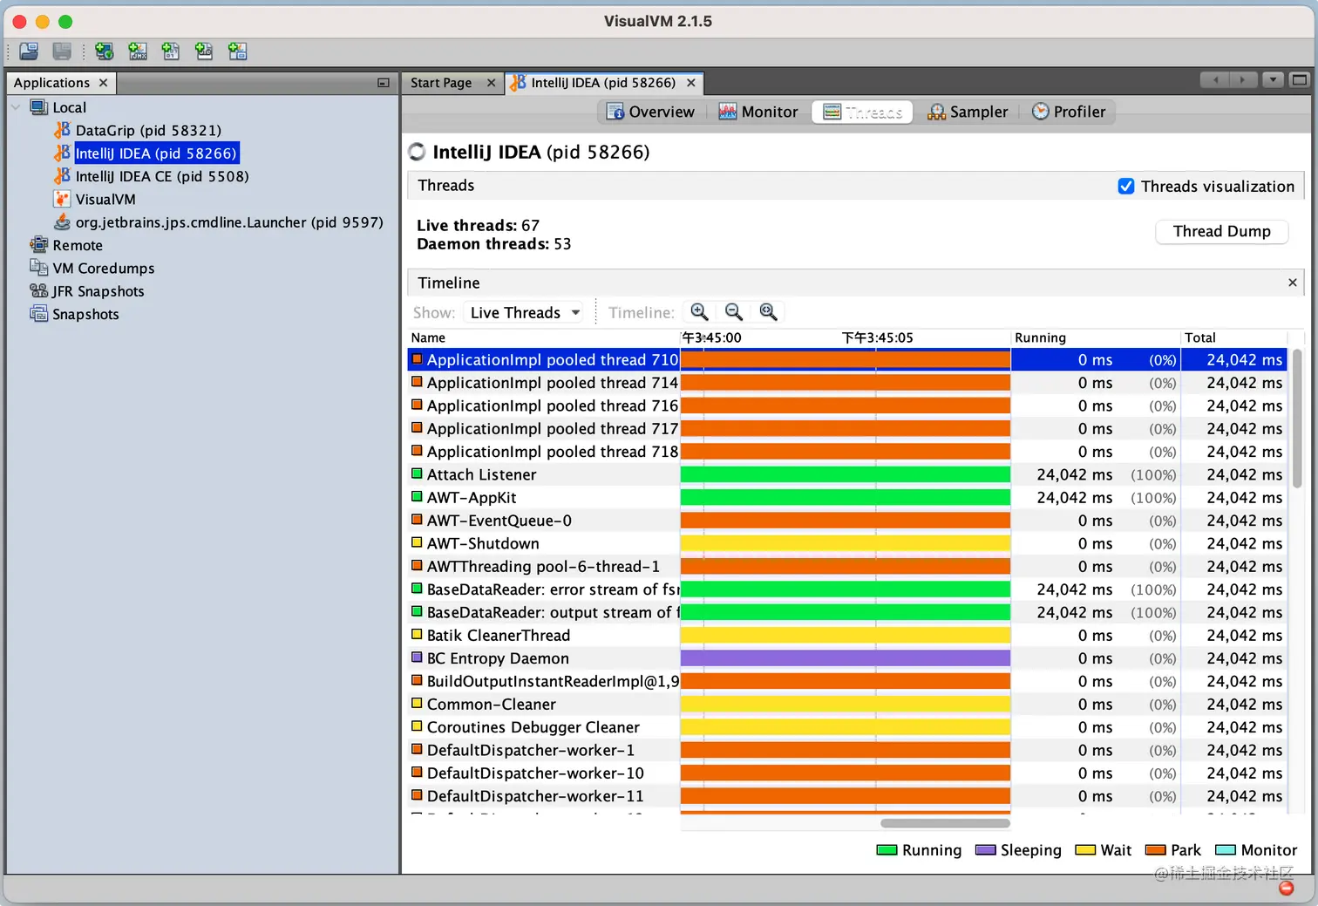Switch to the Start Page tab
This screenshot has width=1318, height=906.
point(441,83)
